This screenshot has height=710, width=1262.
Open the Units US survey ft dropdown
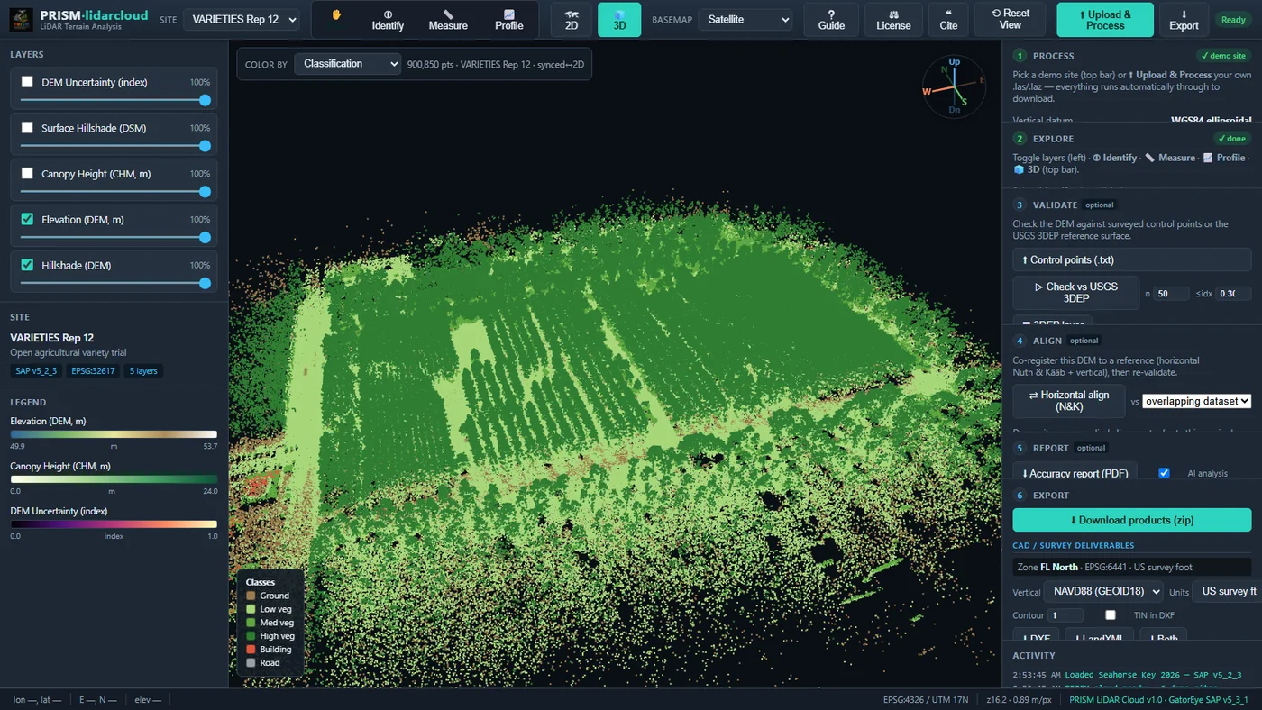1227,592
